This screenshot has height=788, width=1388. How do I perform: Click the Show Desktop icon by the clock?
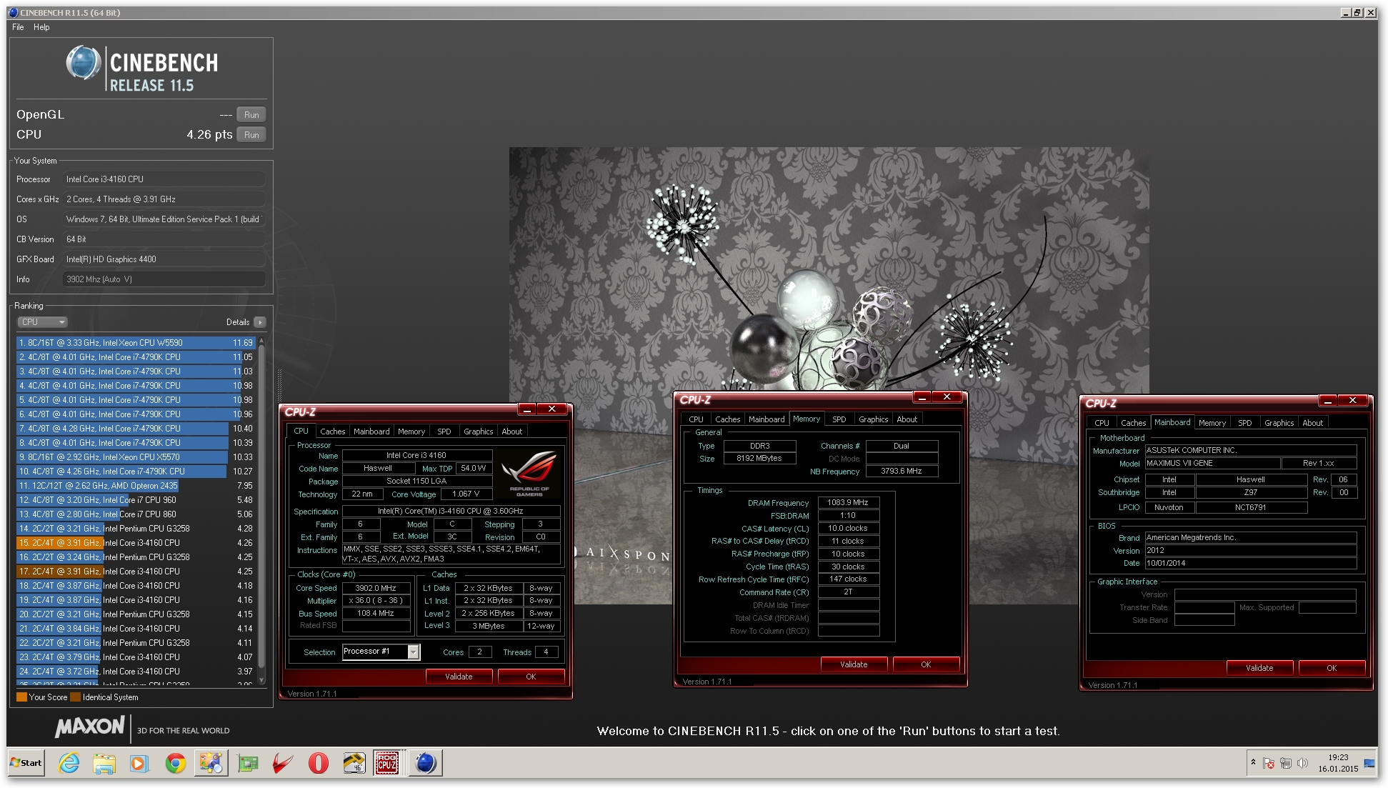tap(1369, 763)
